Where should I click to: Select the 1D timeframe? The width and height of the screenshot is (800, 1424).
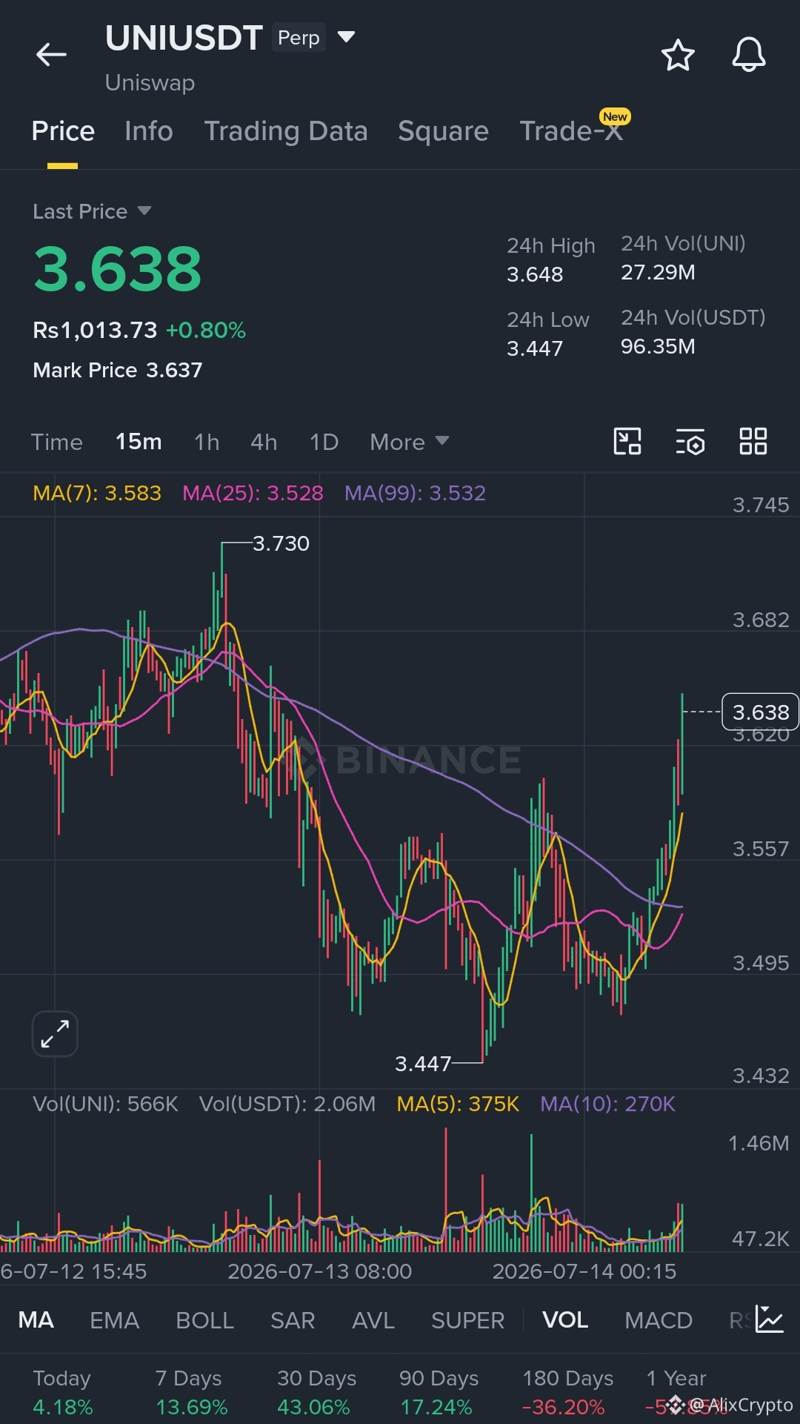[324, 442]
